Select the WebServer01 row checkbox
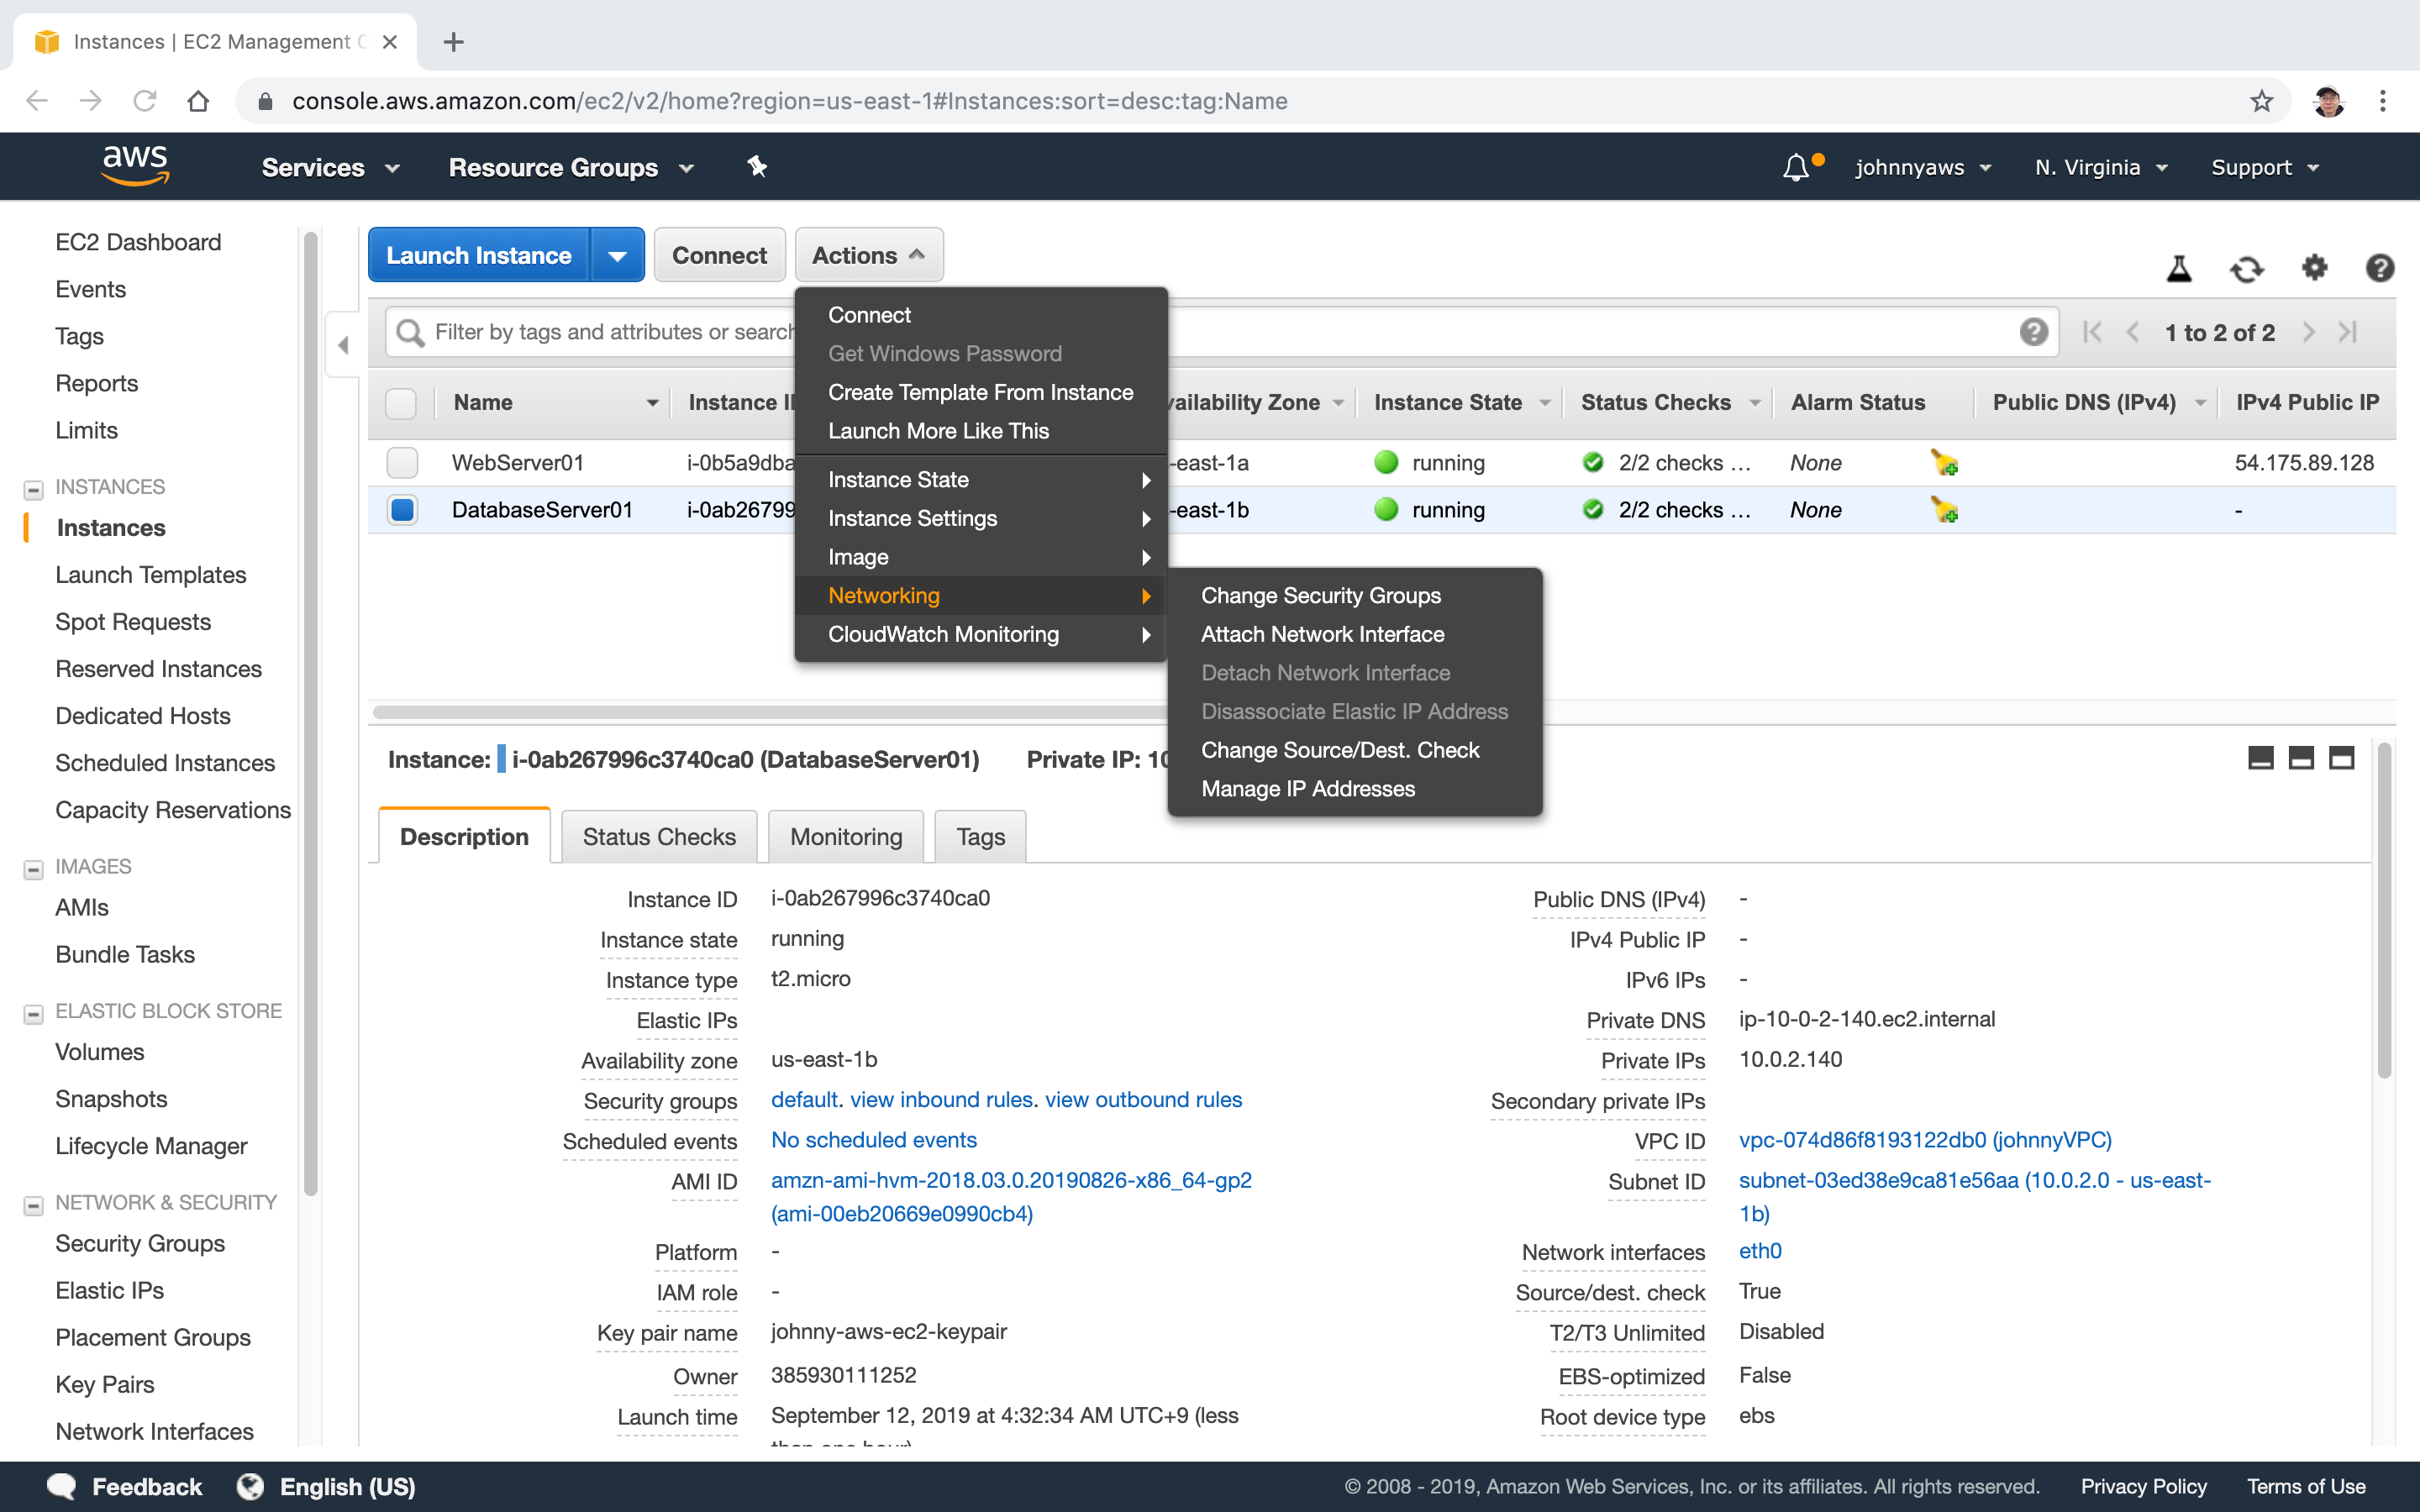 click(402, 462)
